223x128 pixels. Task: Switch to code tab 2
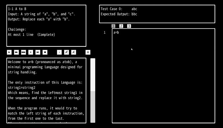[x=121, y=26]
